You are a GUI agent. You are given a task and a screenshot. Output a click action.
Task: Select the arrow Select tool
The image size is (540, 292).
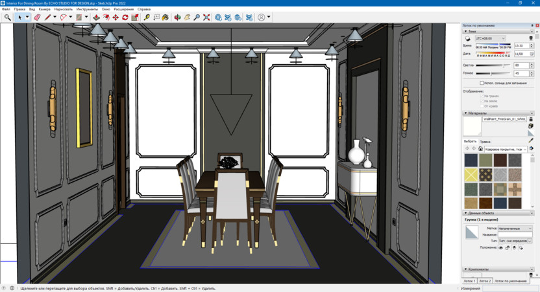[19, 17]
